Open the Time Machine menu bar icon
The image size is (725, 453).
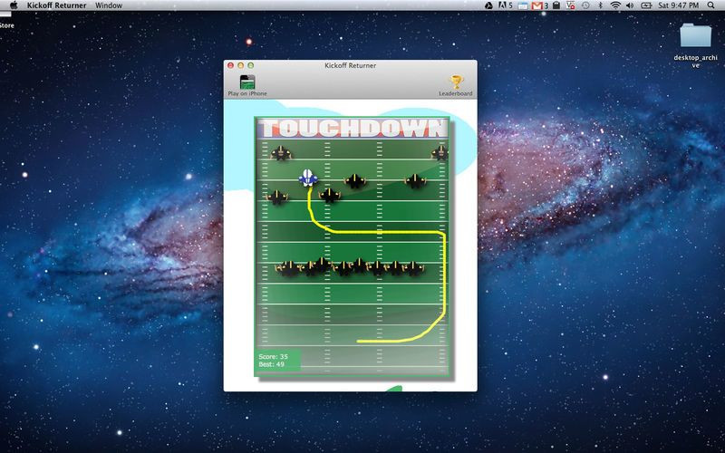tap(585, 5)
